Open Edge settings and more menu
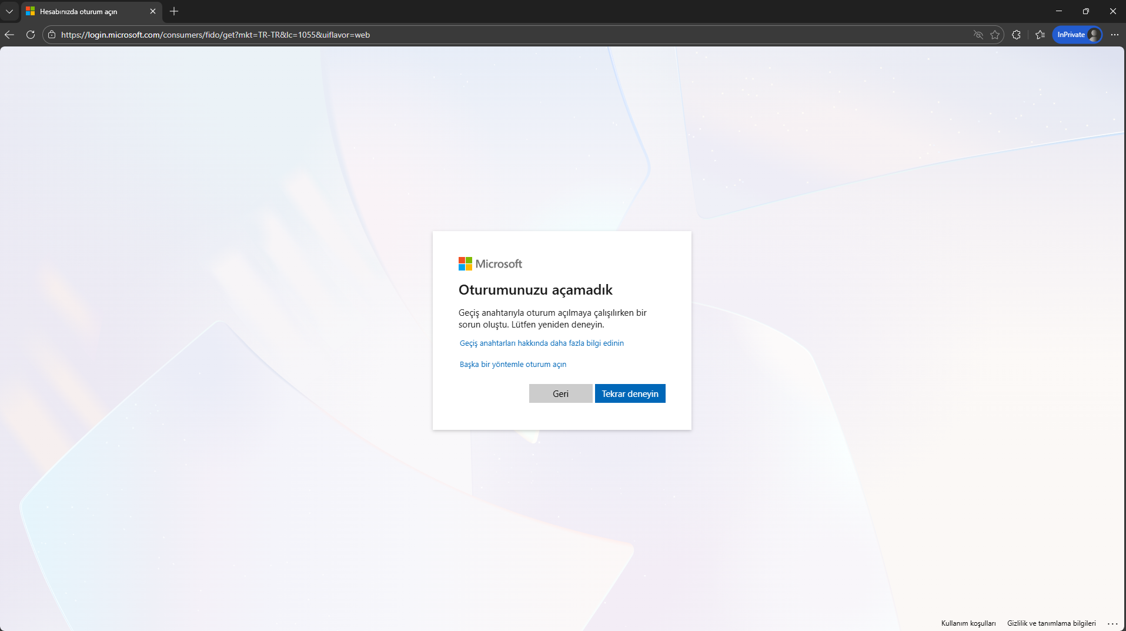Screen dimensions: 1126x631 (x=1115, y=35)
